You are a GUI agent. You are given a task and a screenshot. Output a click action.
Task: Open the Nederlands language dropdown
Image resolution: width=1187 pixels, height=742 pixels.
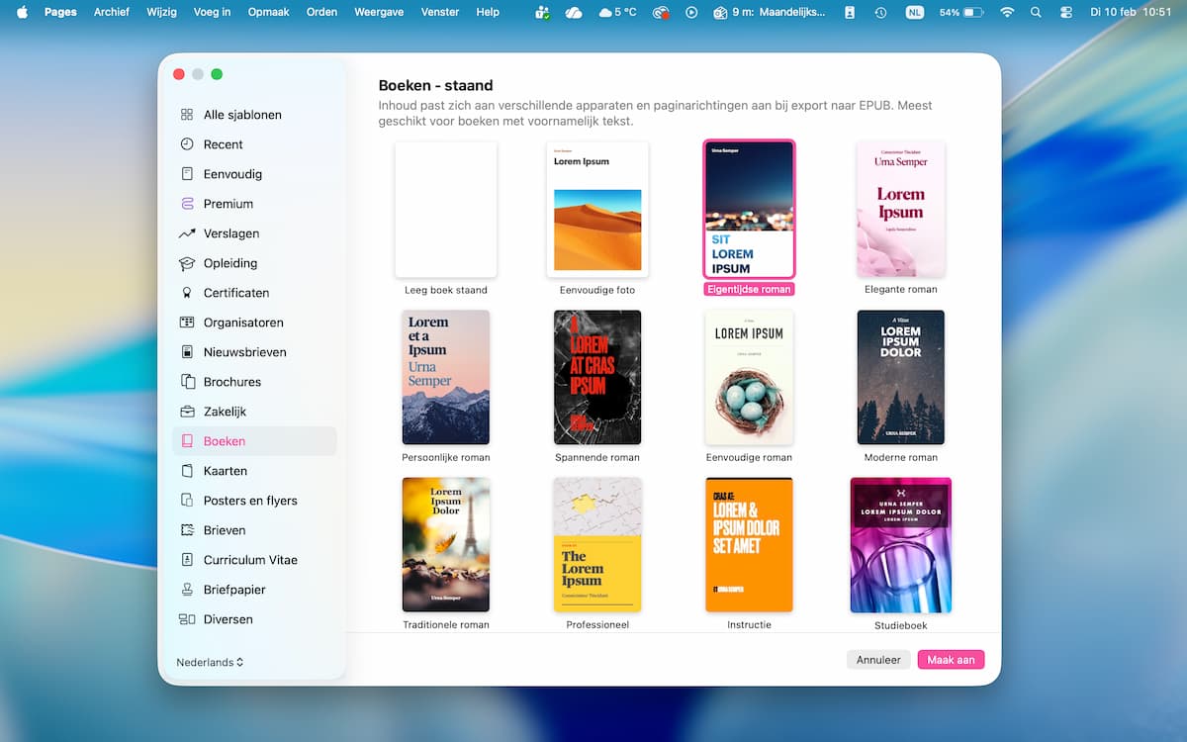point(210,662)
